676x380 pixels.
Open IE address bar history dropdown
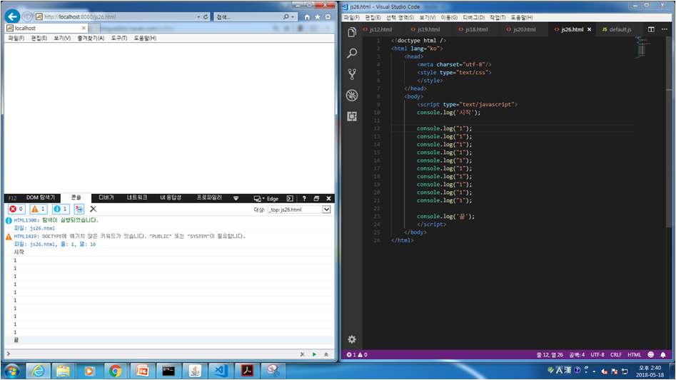(198, 17)
